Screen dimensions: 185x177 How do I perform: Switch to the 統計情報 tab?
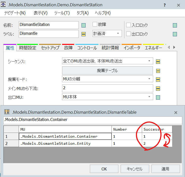pos(110,48)
